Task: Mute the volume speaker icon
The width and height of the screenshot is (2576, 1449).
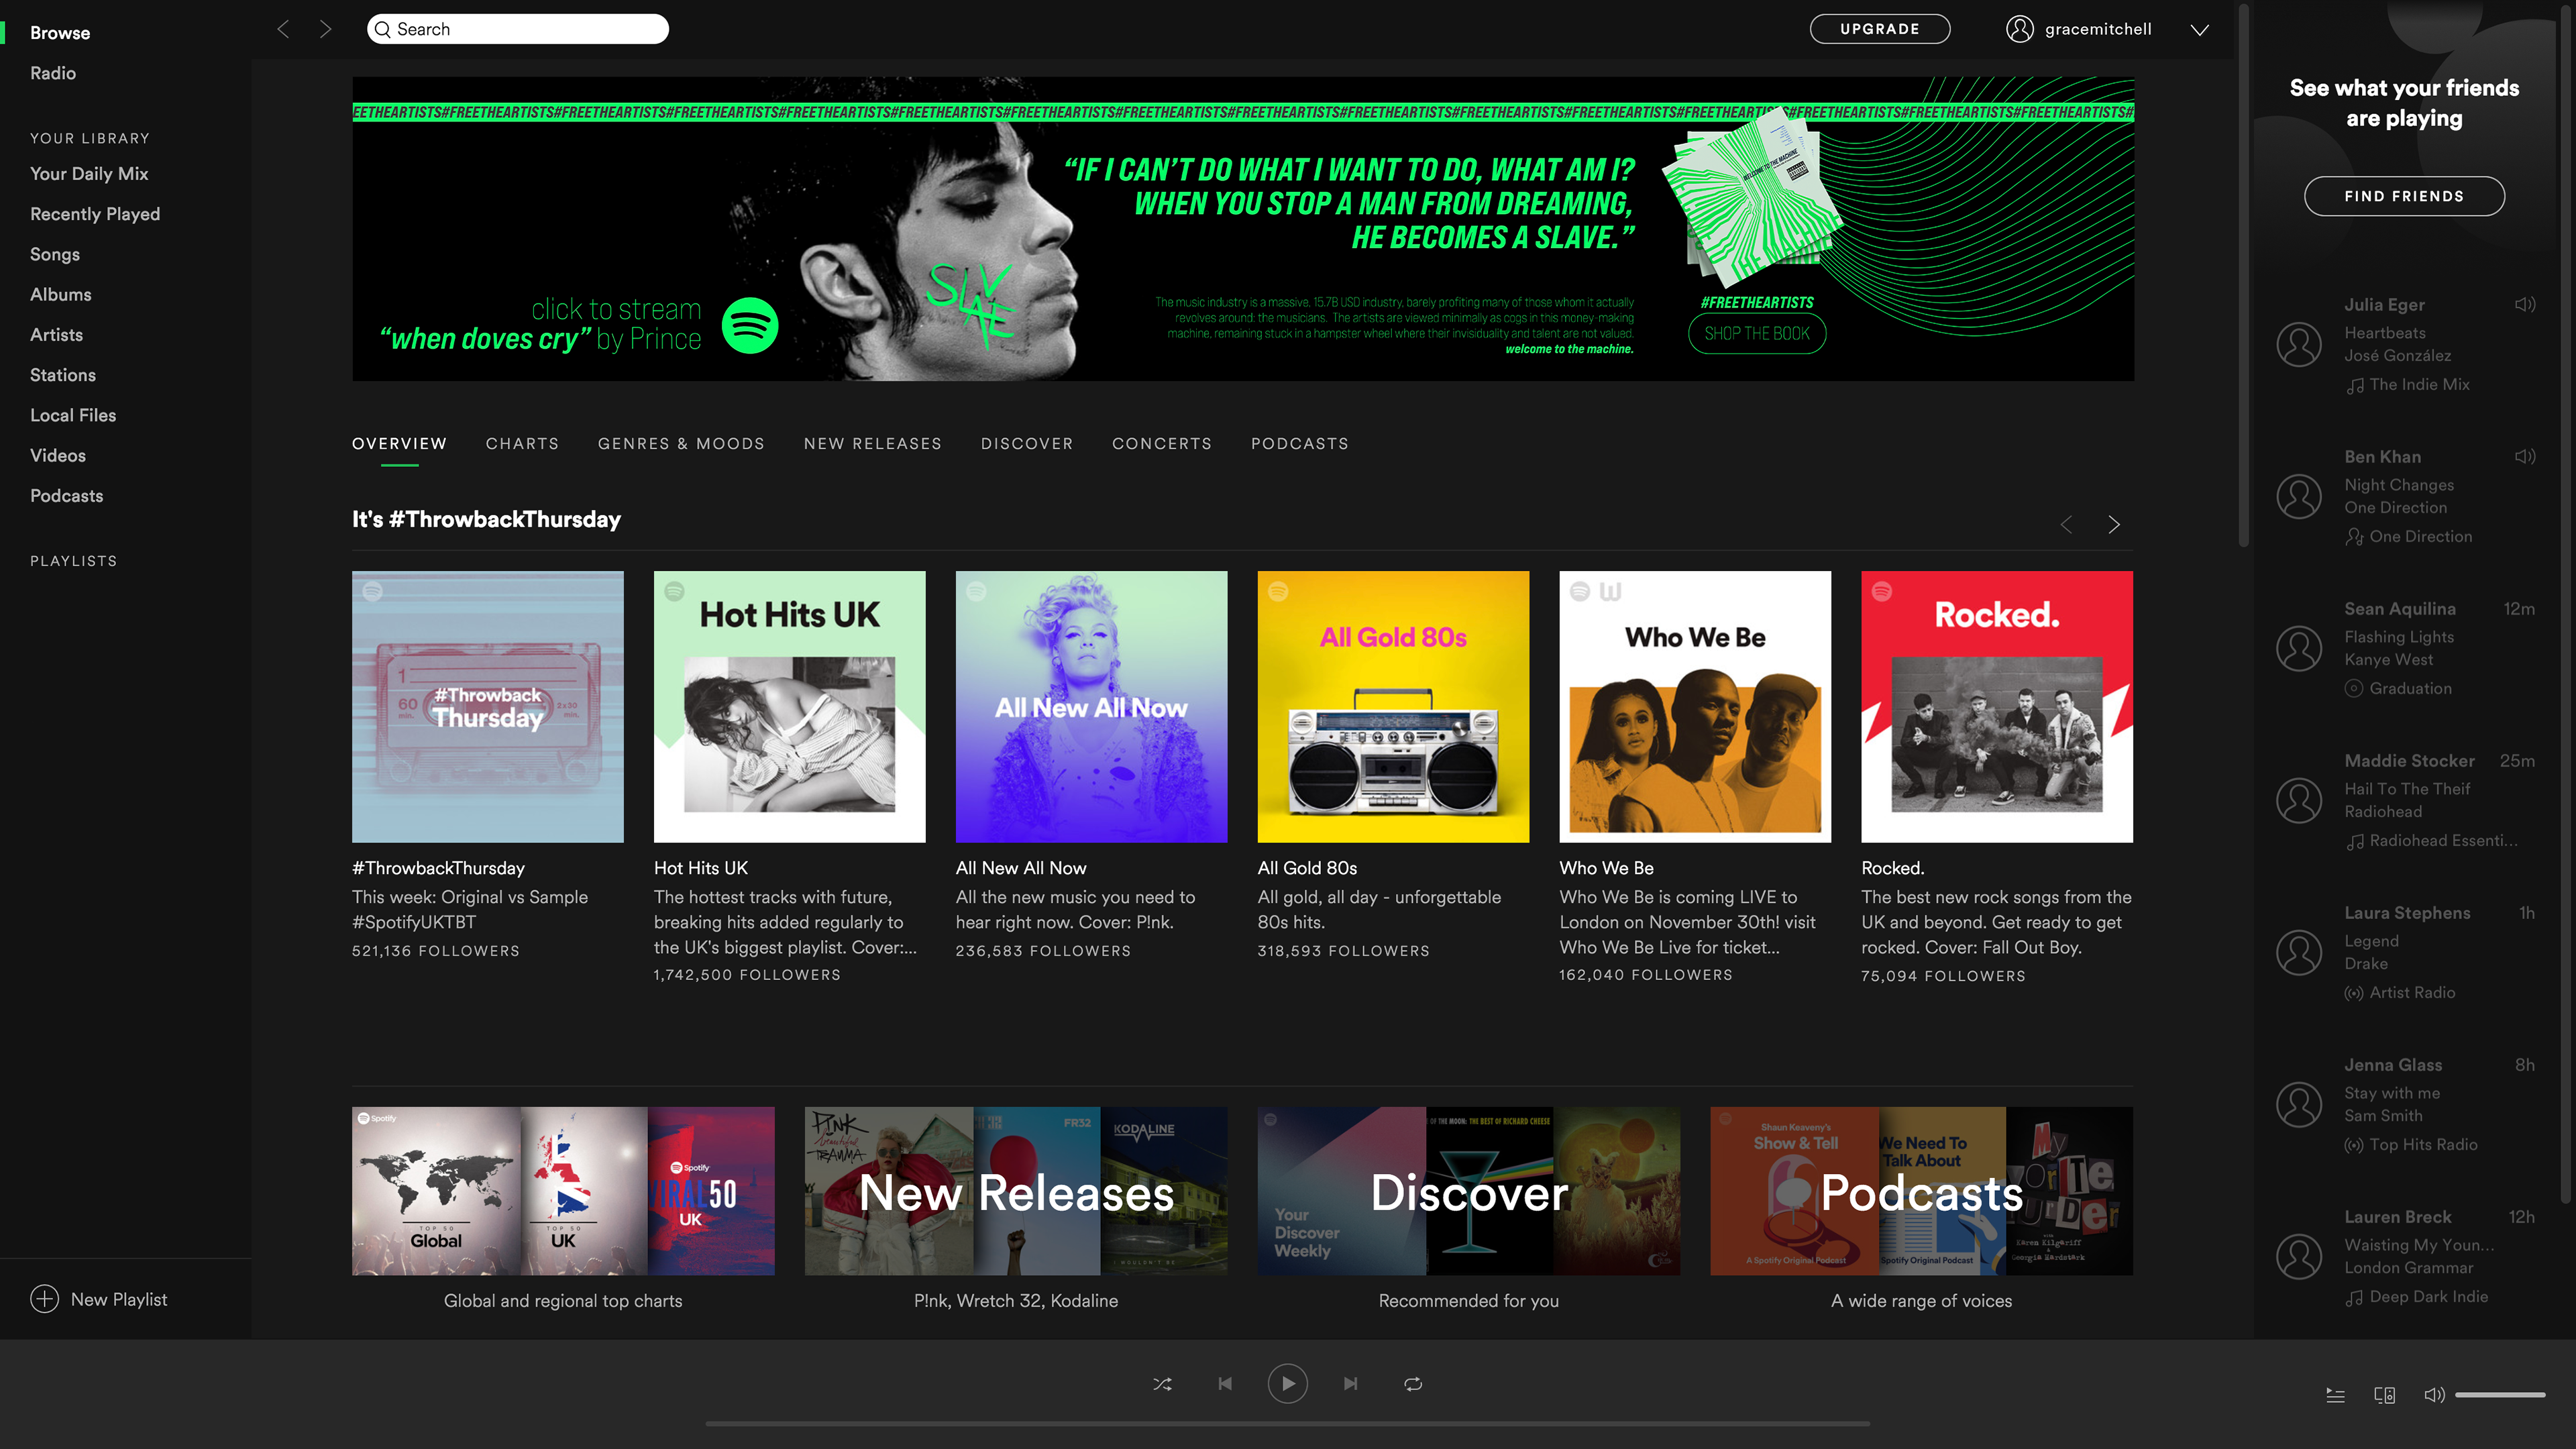Action: click(x=2434, y=1395)
